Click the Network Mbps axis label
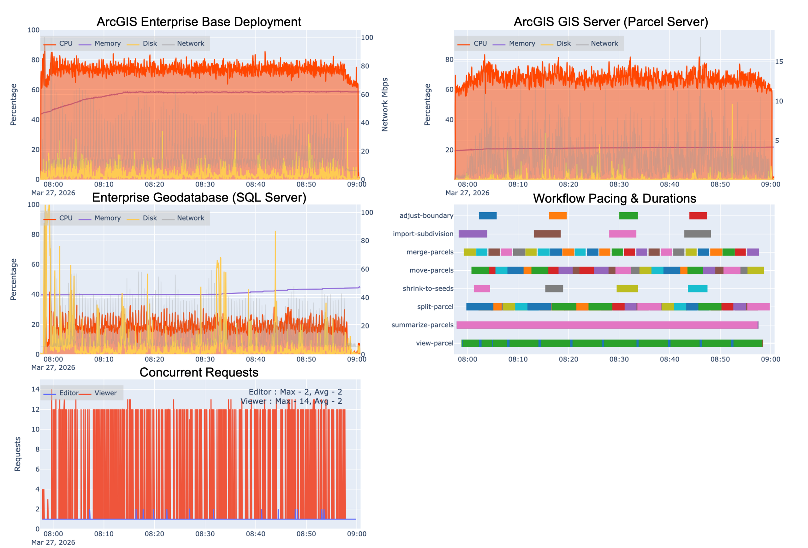Viewport: 808px width, 548px height. [384, 104]
